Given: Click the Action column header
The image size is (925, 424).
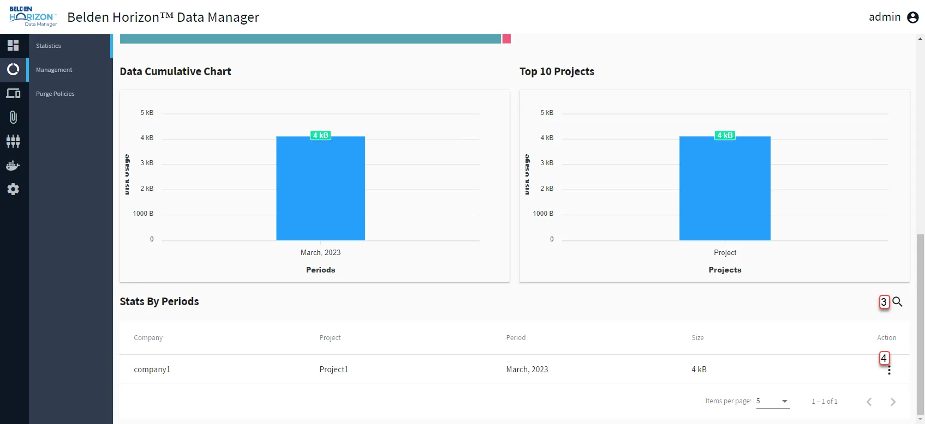Looking at the screenshot, I should tap(887, 338).
